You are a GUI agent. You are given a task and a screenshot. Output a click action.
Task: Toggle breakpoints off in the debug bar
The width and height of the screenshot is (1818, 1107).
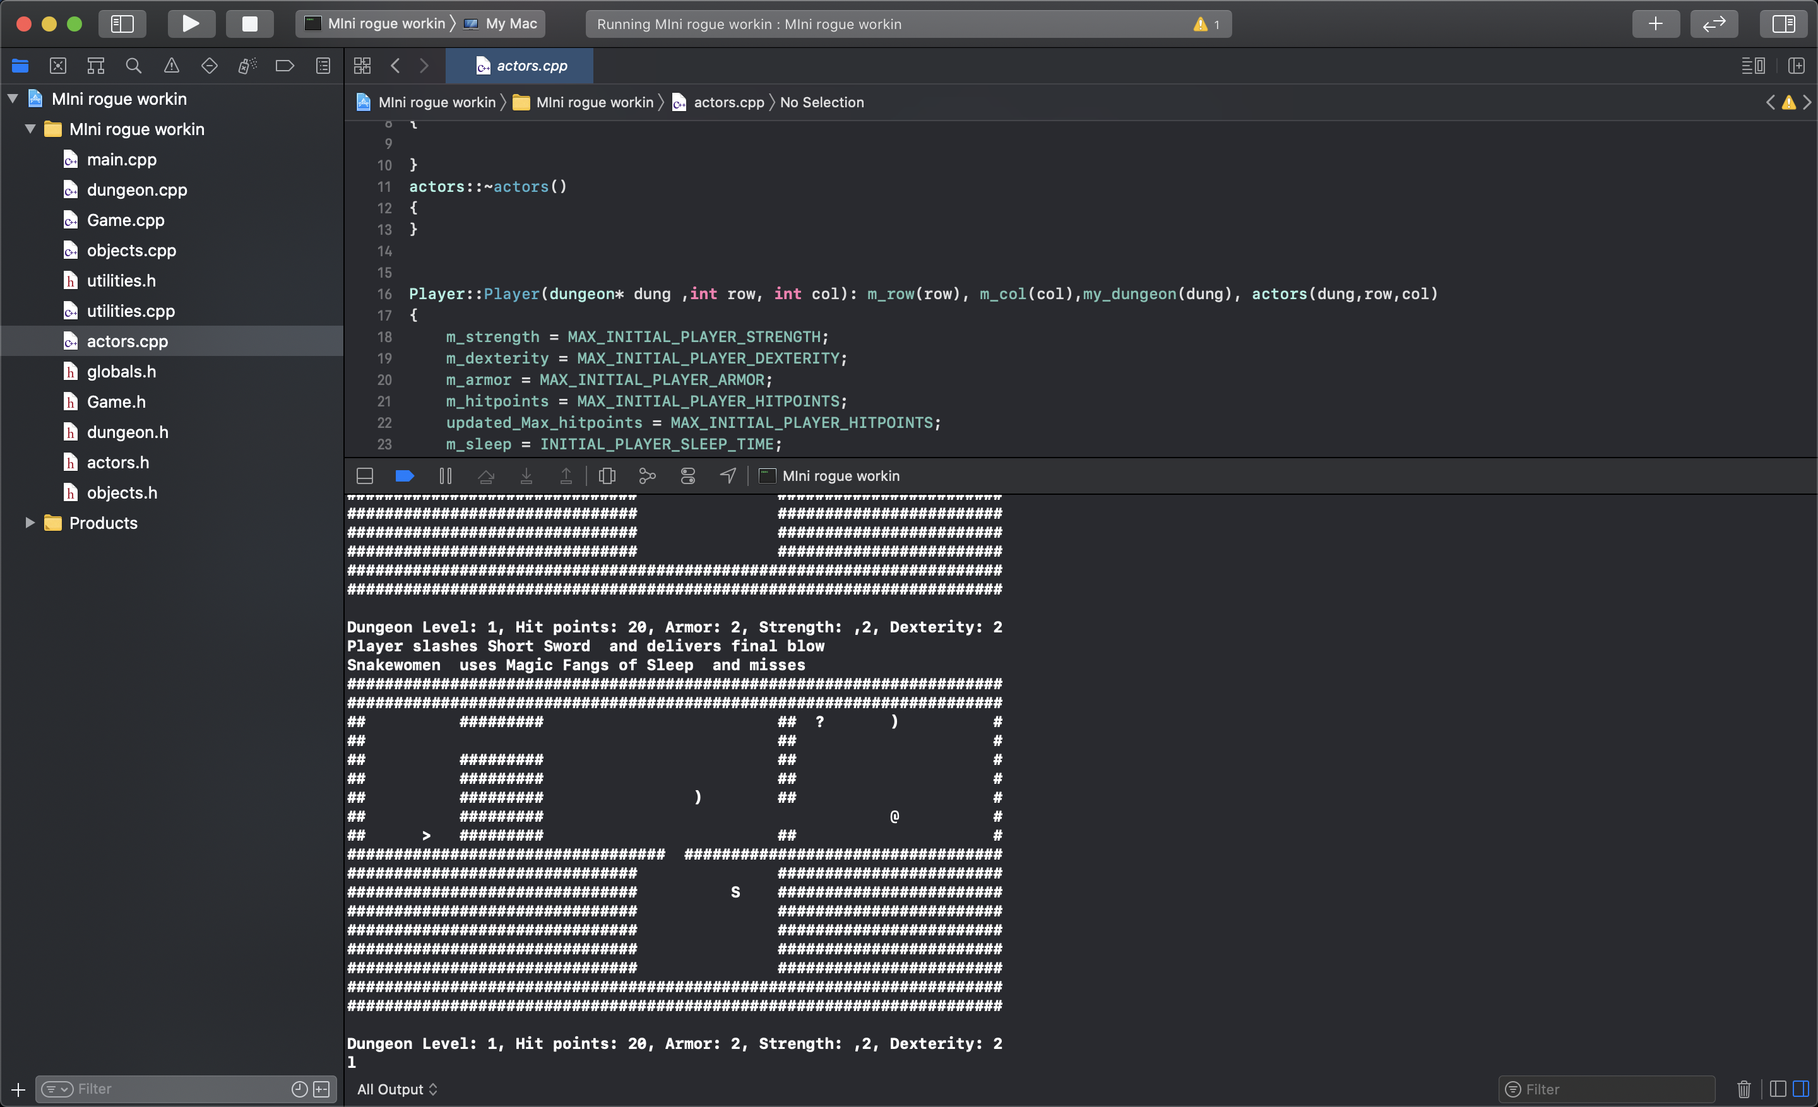(x=405, y=476)
